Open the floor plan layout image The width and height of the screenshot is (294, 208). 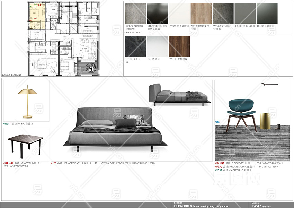coord(63,39)
